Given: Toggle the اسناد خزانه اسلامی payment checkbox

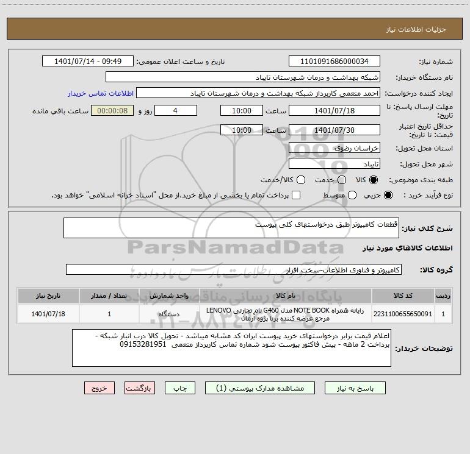Looking at the screenshot, I should [x=296, y=195].
